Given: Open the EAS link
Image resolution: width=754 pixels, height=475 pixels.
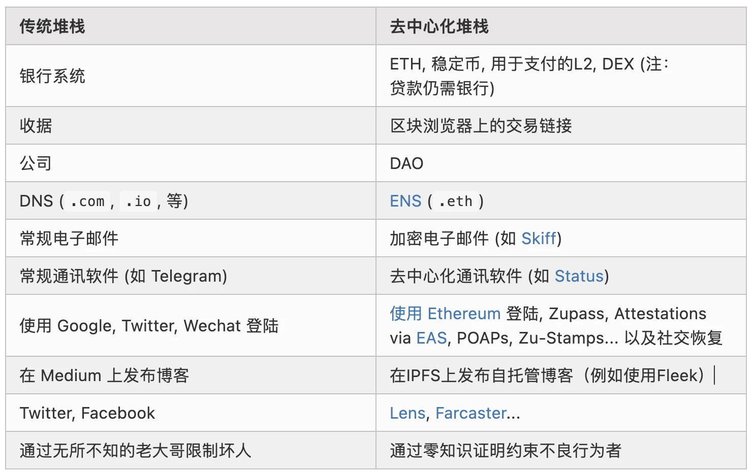Looking at the screenshot, I should (x=431, y=338).
